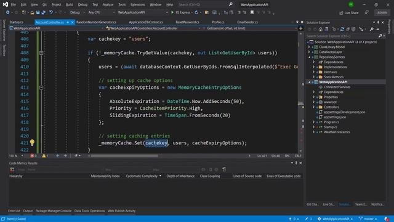
Task: Click the Maintainability Index column header
Action: coord(105,176)
